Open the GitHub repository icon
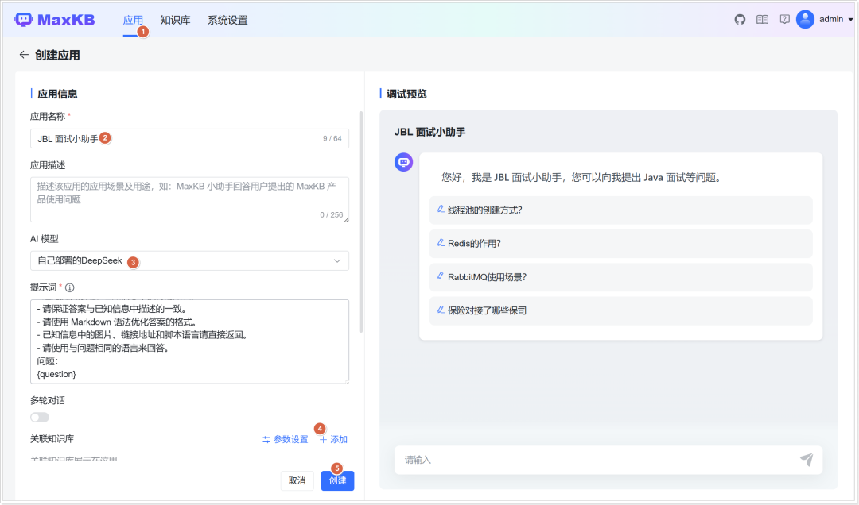859x505 pixels. (740, 20)
